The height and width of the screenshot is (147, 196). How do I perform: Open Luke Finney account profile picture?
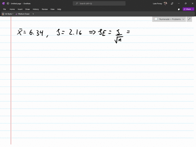tap(165, 4)
